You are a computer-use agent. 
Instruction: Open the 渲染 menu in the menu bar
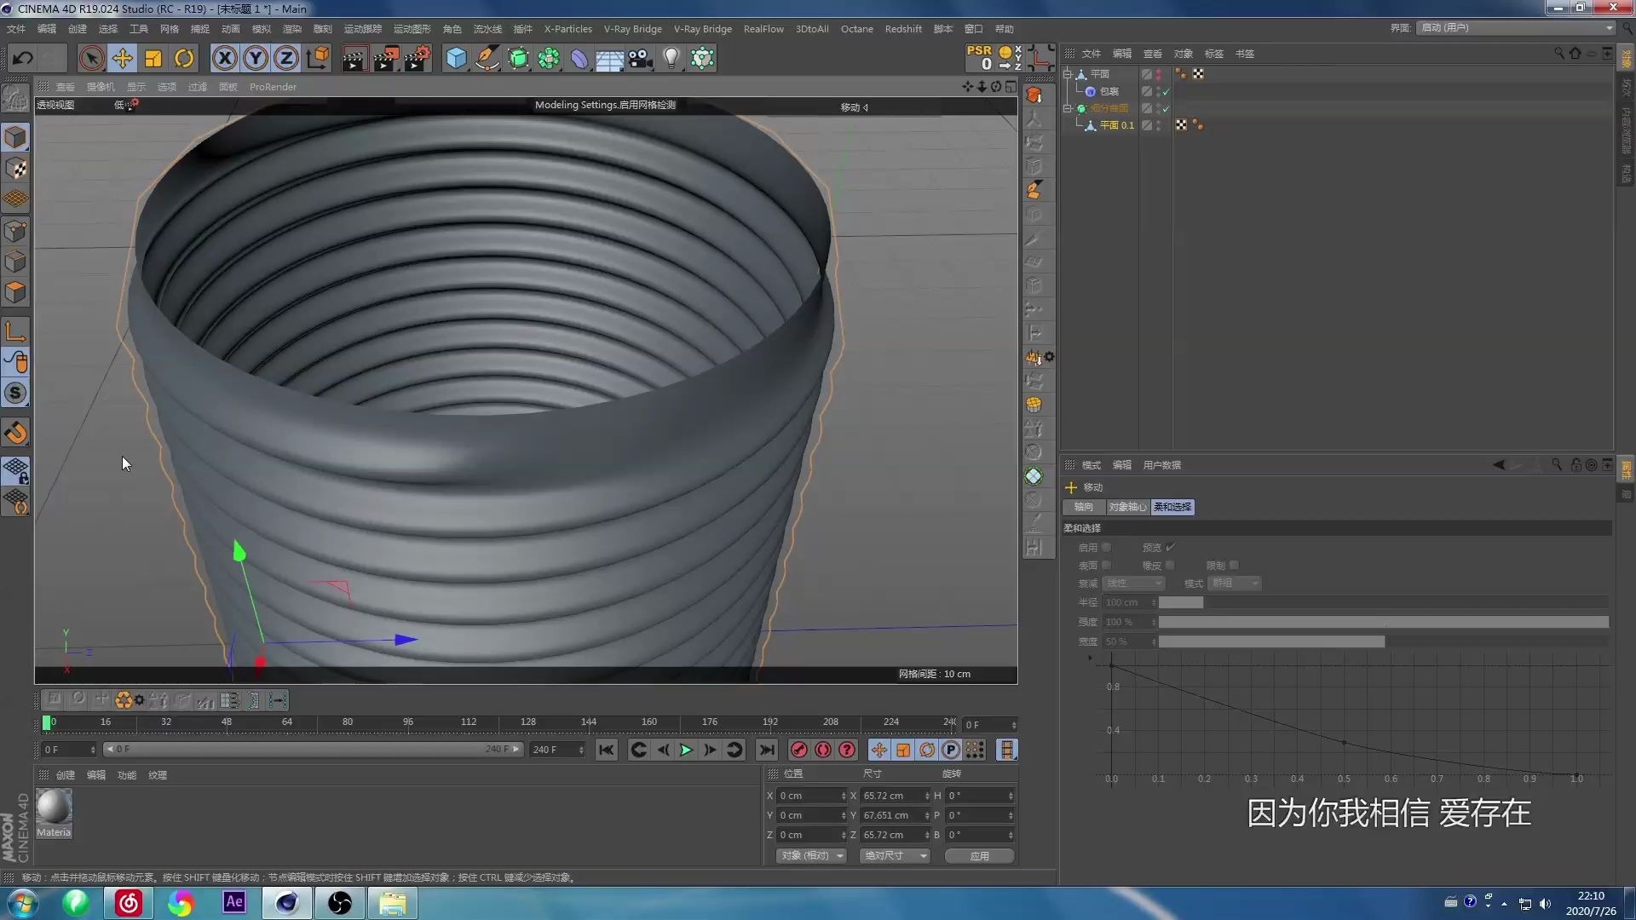click(x=292, y=28)
